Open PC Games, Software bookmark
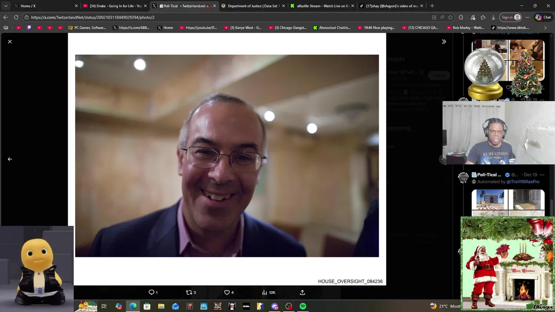The image size is (555, 312). click(87, 28)
